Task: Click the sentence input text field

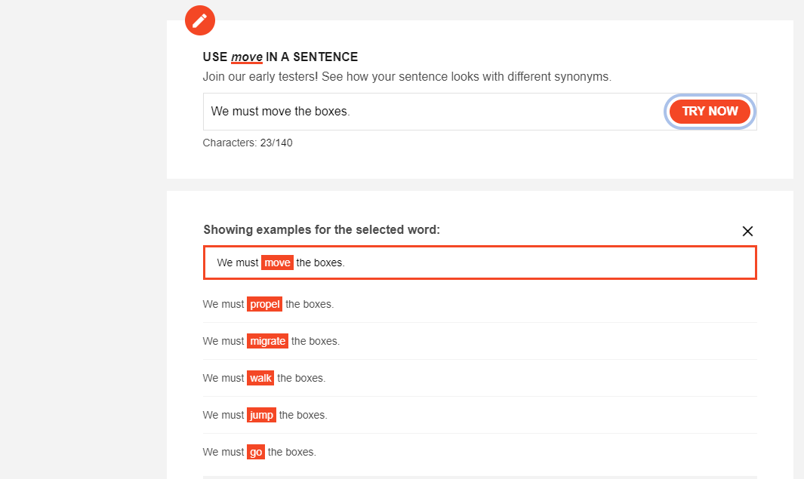Action: coord(430,112)
